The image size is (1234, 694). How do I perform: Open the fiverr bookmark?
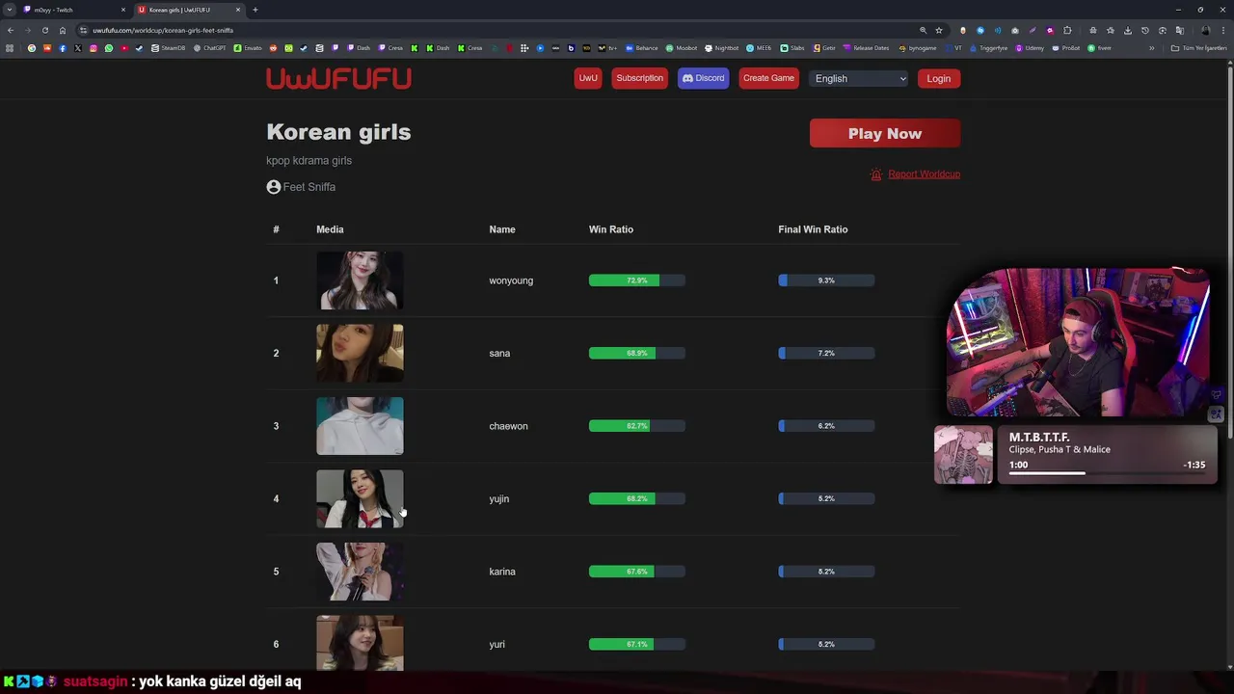1099,48
